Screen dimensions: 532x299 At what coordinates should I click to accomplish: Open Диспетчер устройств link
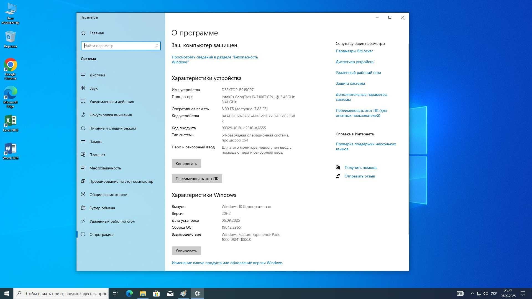[355, 62]
